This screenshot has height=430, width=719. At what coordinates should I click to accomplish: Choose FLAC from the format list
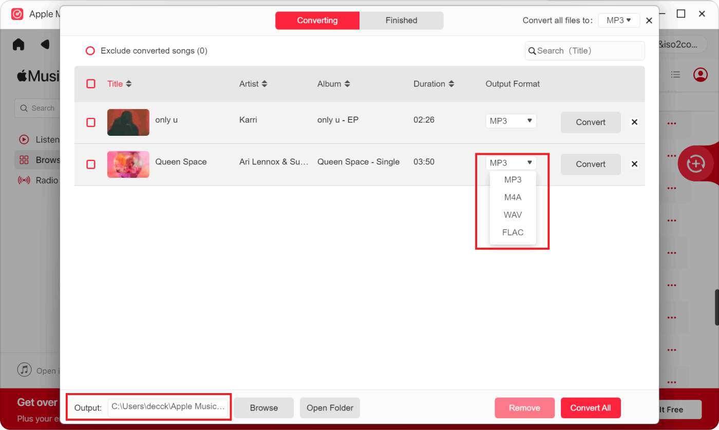pyautogui.click(x=513, y=232)
